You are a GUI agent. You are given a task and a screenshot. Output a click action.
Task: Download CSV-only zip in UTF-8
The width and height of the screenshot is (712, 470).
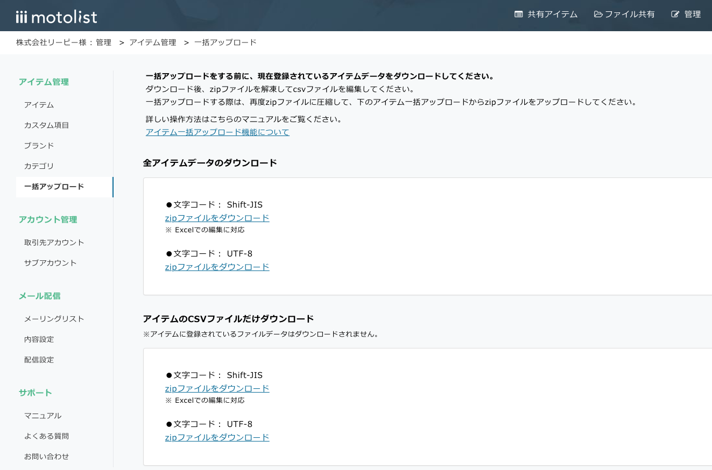pos(217,438)
